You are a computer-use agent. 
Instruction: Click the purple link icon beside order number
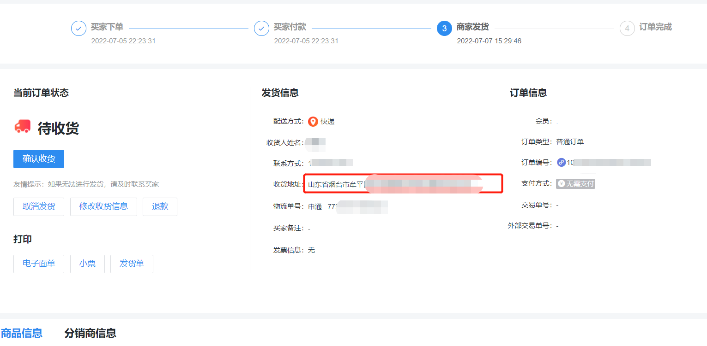click(x=561, y=162)
